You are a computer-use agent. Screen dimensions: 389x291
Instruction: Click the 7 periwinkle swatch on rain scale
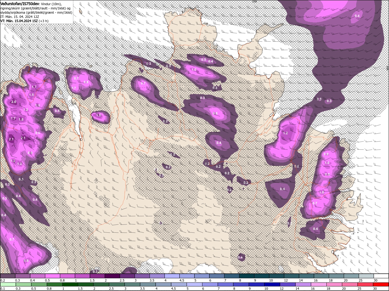pos(225,284)
